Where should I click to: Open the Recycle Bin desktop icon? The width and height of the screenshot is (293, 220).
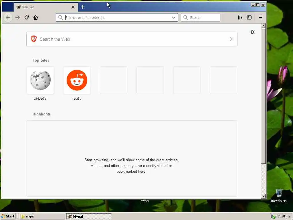(x=279, y=195)
